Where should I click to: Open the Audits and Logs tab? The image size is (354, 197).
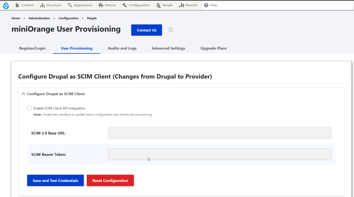pos(122,48)
